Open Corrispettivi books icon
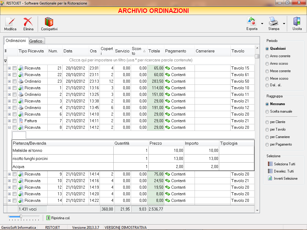The width and height of the screenshot is (307, 230). click(x=49, y=22)
